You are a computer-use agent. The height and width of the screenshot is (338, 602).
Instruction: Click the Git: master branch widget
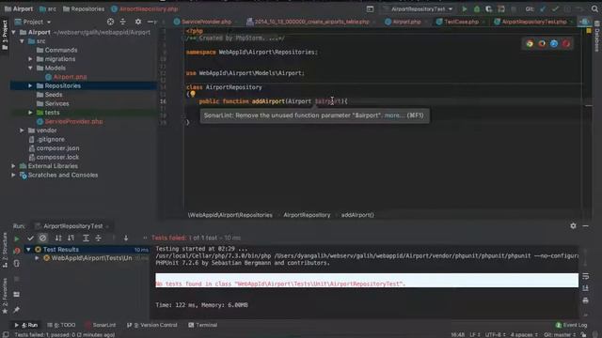coord(560,334)
